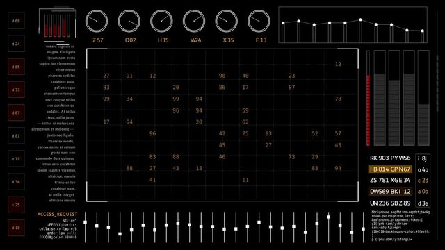Select the outlined DW569 BKI 12 entry
This screenshot has width=445, height=250.
[x=390, y=192]
